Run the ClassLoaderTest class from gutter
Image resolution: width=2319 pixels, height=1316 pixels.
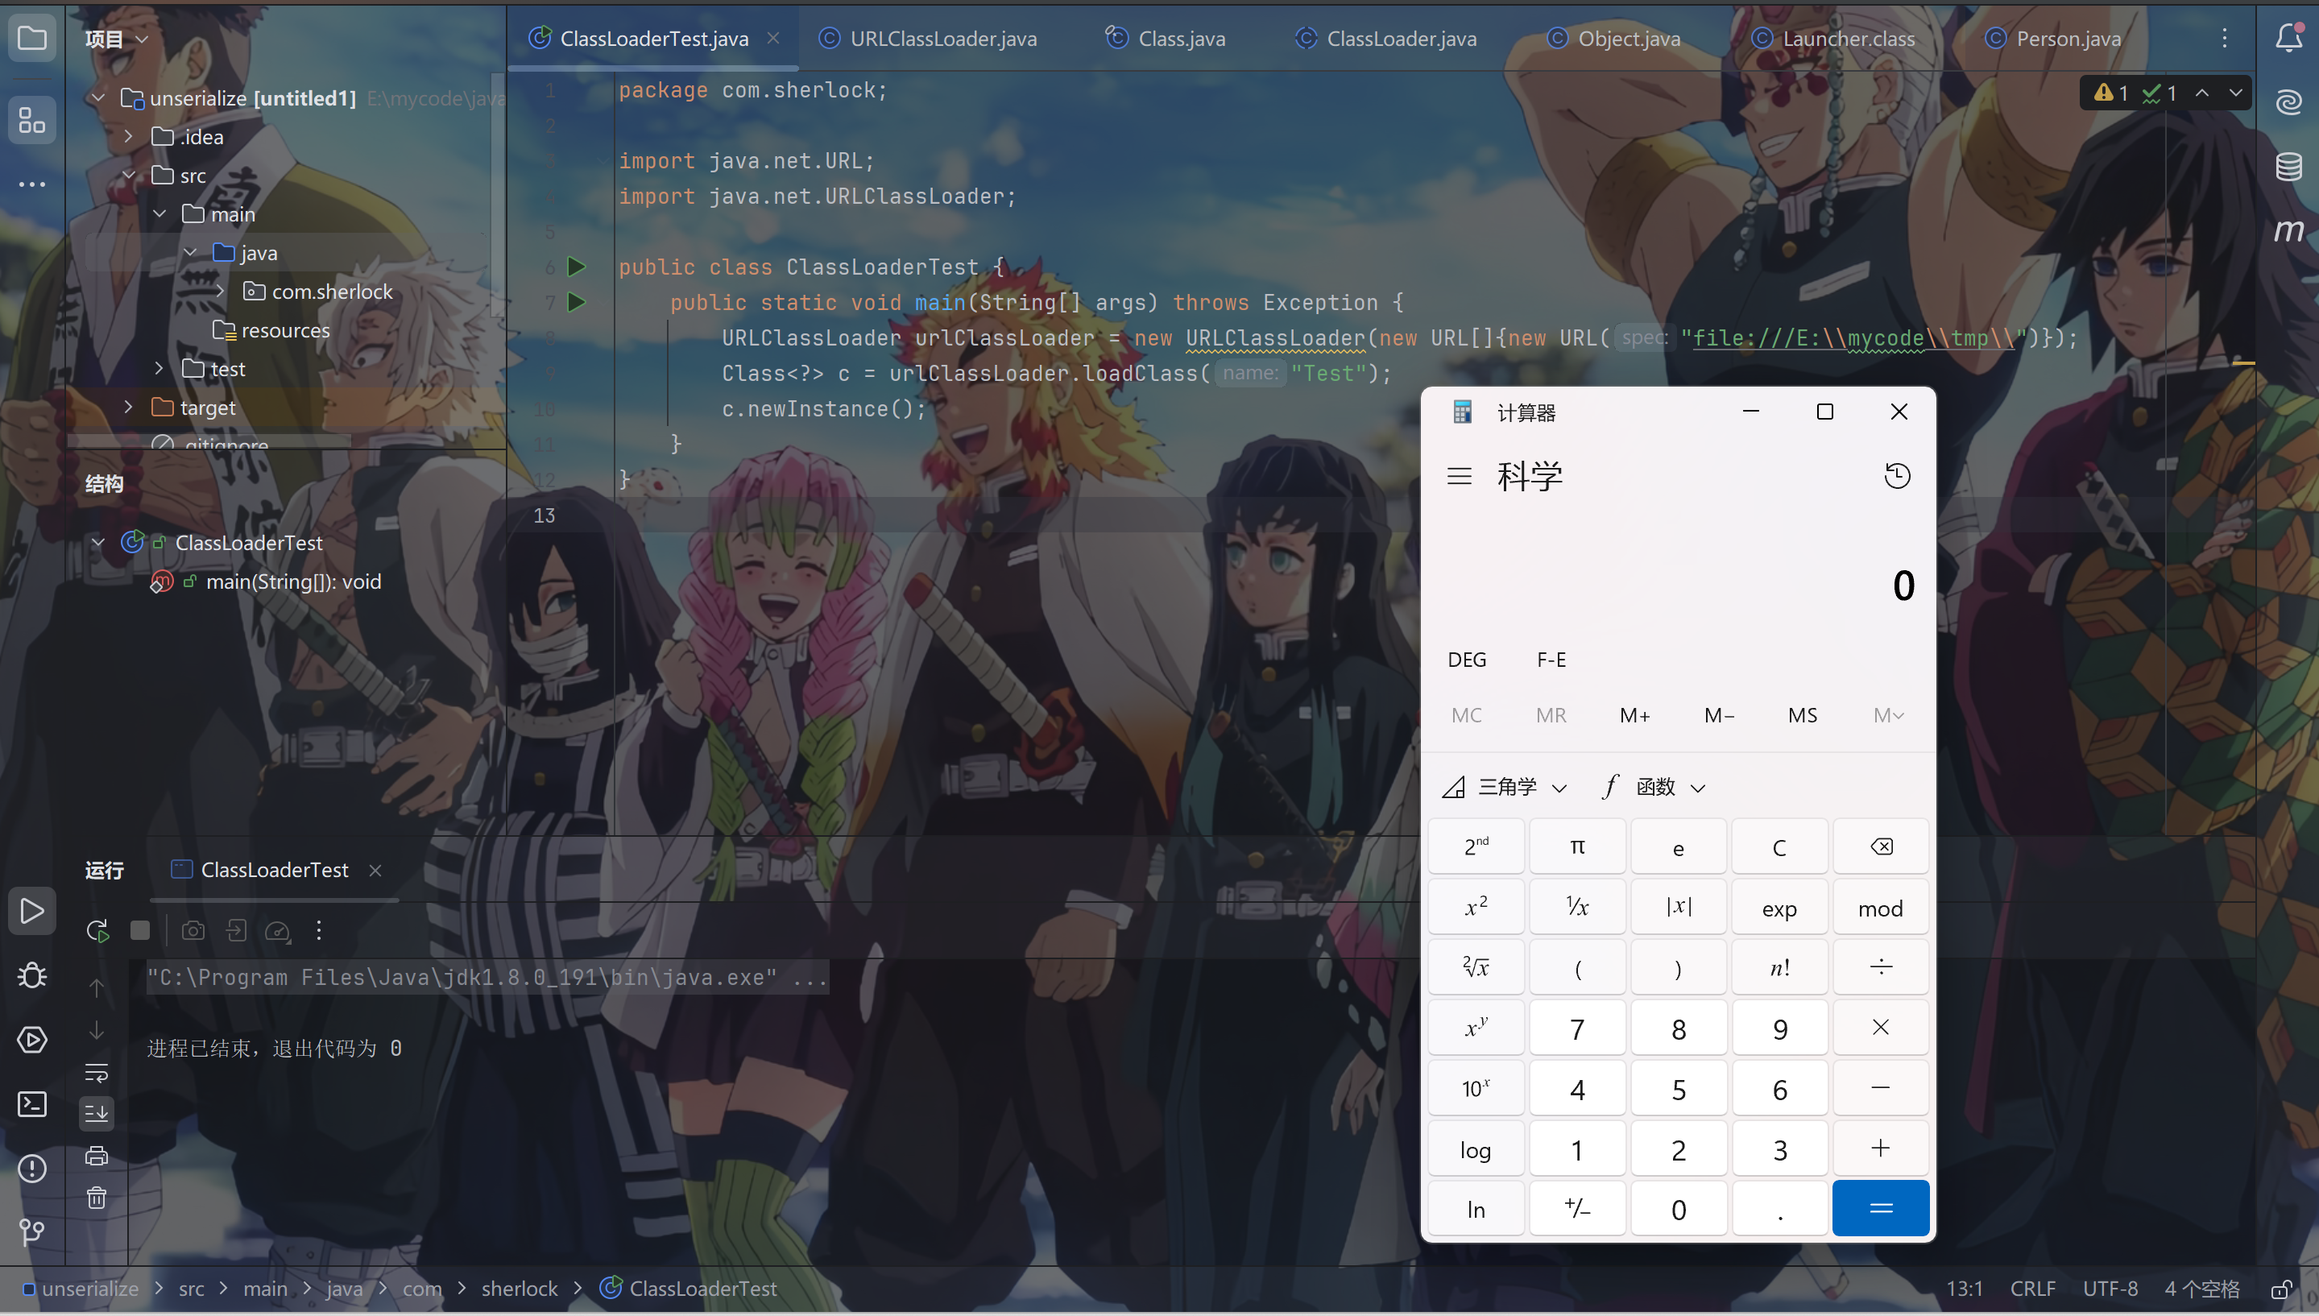(x=577, y=267)
